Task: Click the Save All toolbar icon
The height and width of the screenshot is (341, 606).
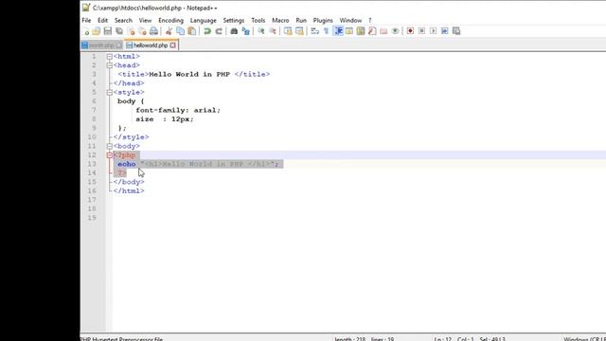Action: [x=119, y=31]
